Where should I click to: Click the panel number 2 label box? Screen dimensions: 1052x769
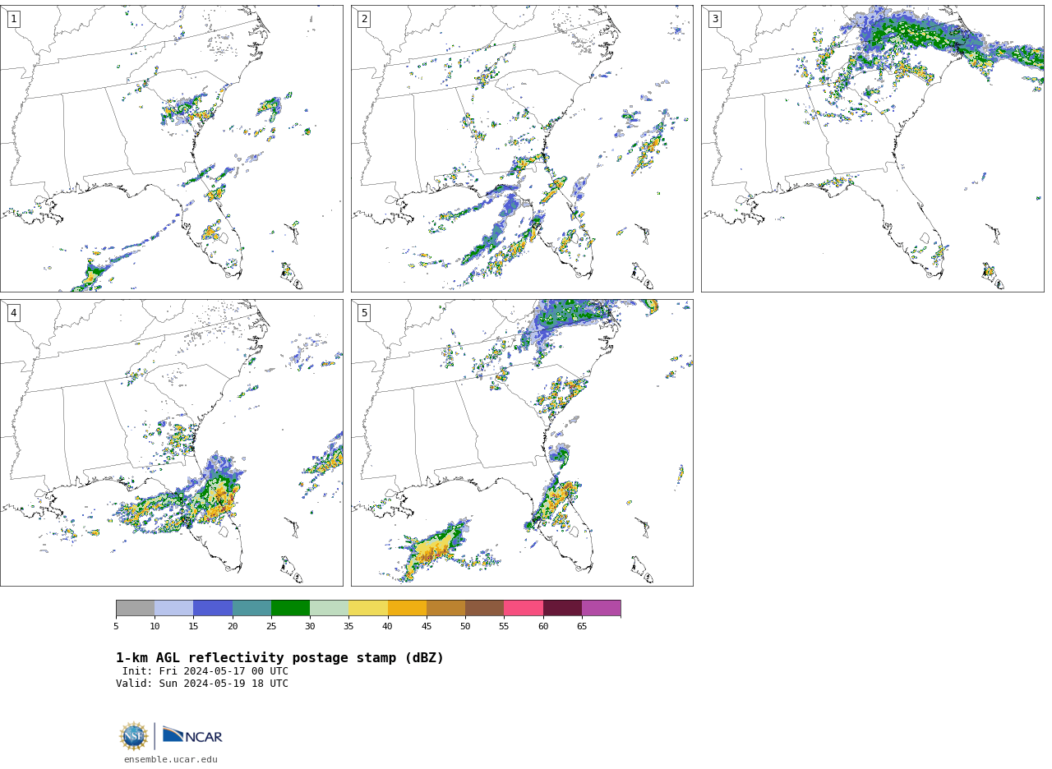point(364,19)
